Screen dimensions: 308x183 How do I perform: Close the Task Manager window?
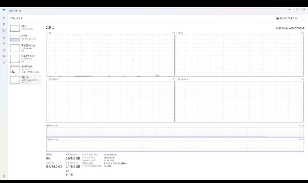tap(304, 9)
